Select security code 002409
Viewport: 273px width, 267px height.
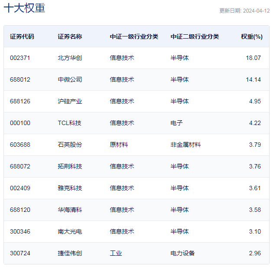pos(20,188)
